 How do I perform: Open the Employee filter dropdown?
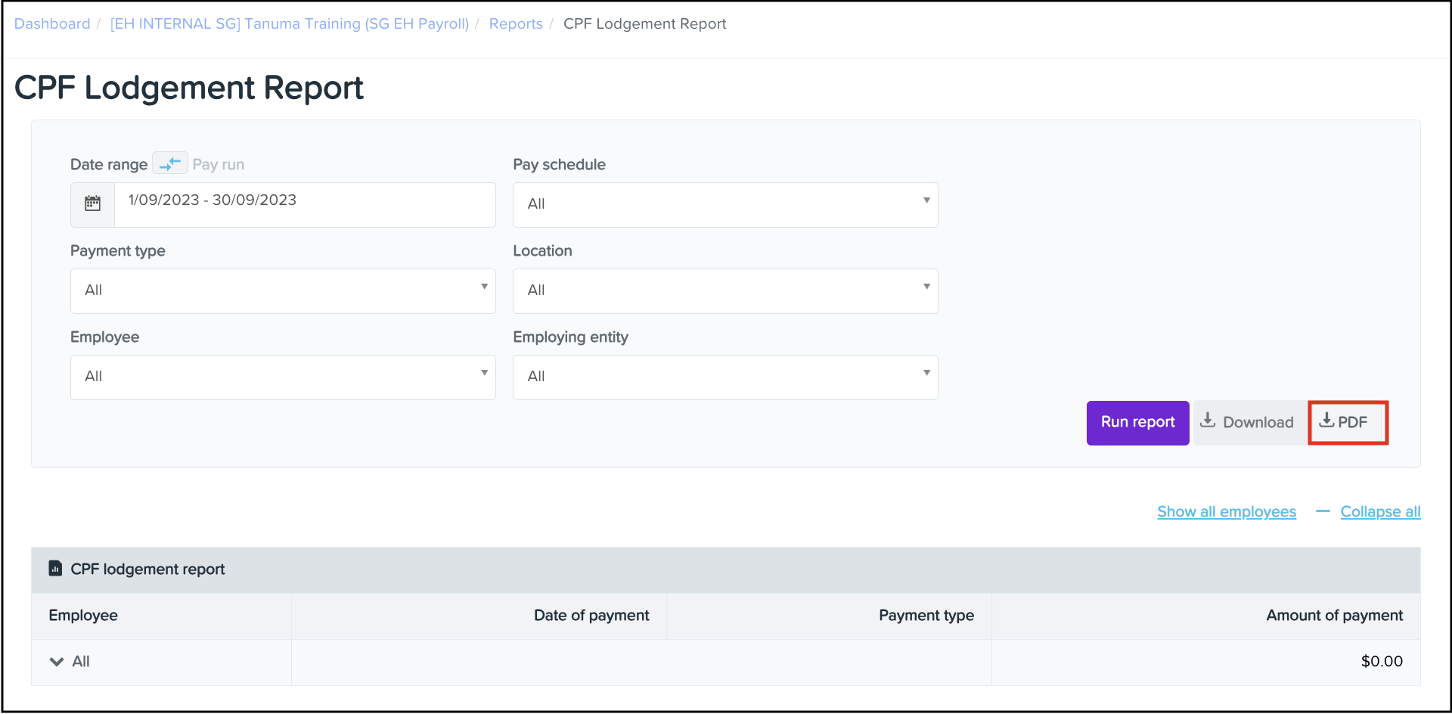283,377
